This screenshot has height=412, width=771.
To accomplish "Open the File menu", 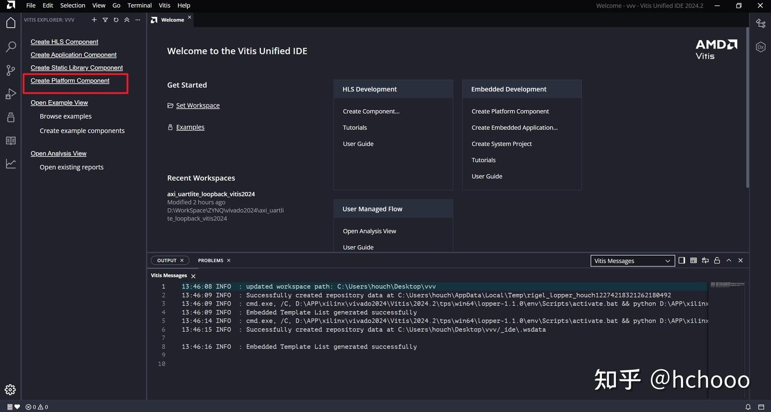I will coord(31,5).
